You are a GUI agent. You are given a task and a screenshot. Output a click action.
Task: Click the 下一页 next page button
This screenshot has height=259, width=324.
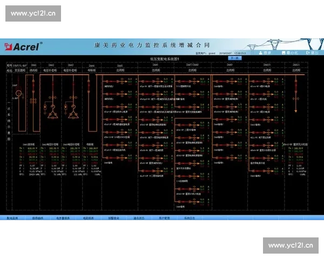coord(234,57)
